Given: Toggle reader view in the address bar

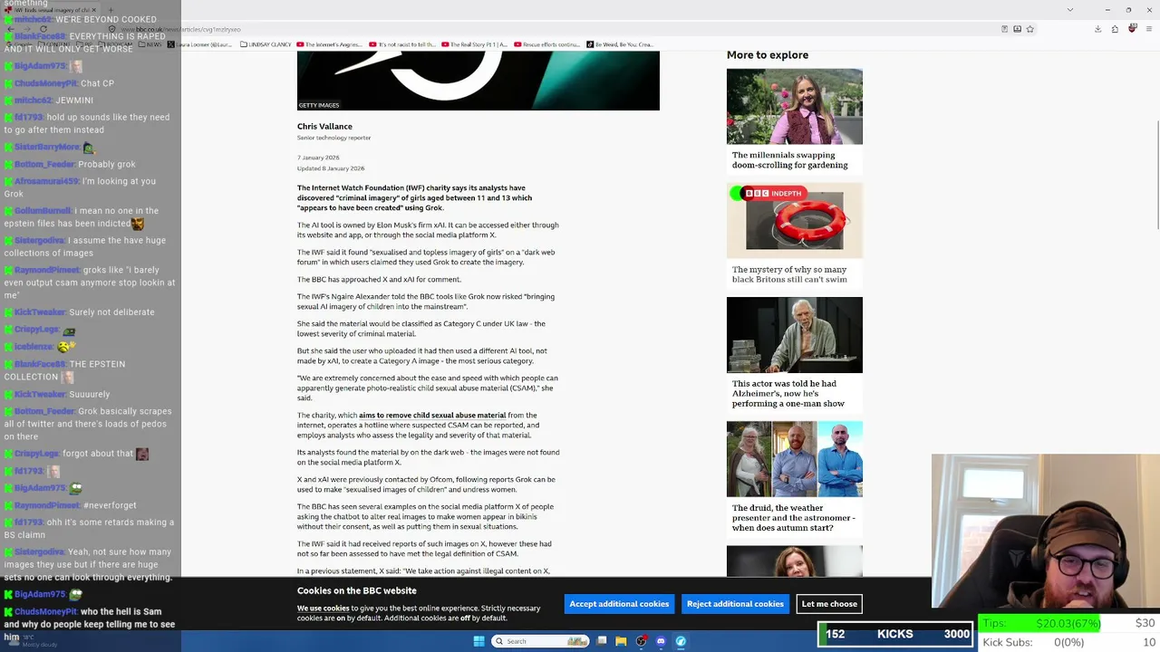Looking at the screenshot, I should click(x=1004, y=29).
